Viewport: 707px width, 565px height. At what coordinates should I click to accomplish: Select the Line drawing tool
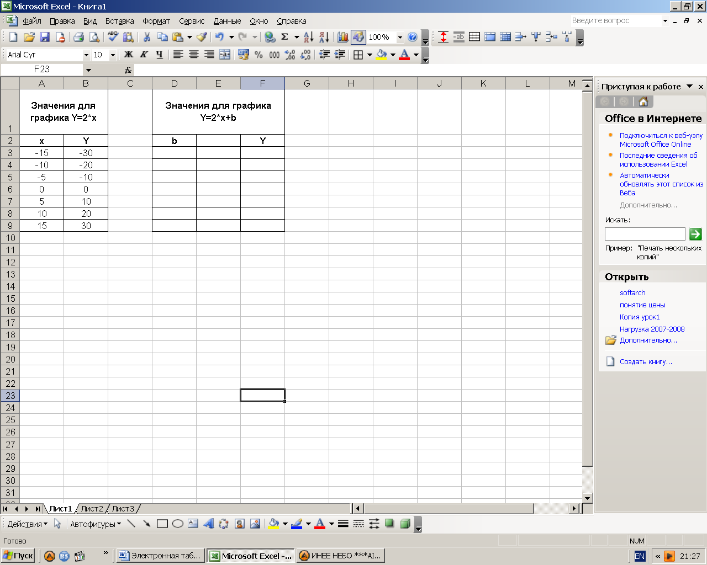tap(131, 524)
